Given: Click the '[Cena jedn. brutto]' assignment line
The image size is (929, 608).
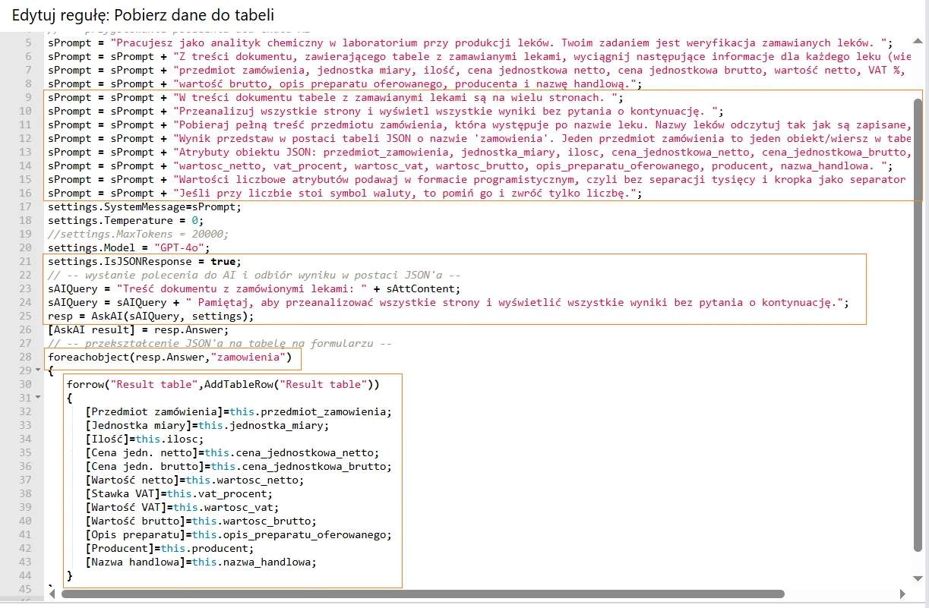Looking at the screenshot, I should click(x=239, y=466).
